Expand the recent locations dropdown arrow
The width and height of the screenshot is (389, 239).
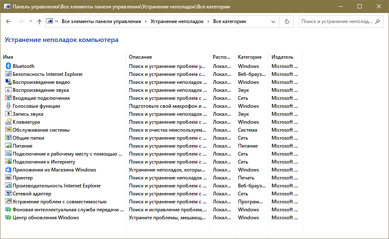31,21
